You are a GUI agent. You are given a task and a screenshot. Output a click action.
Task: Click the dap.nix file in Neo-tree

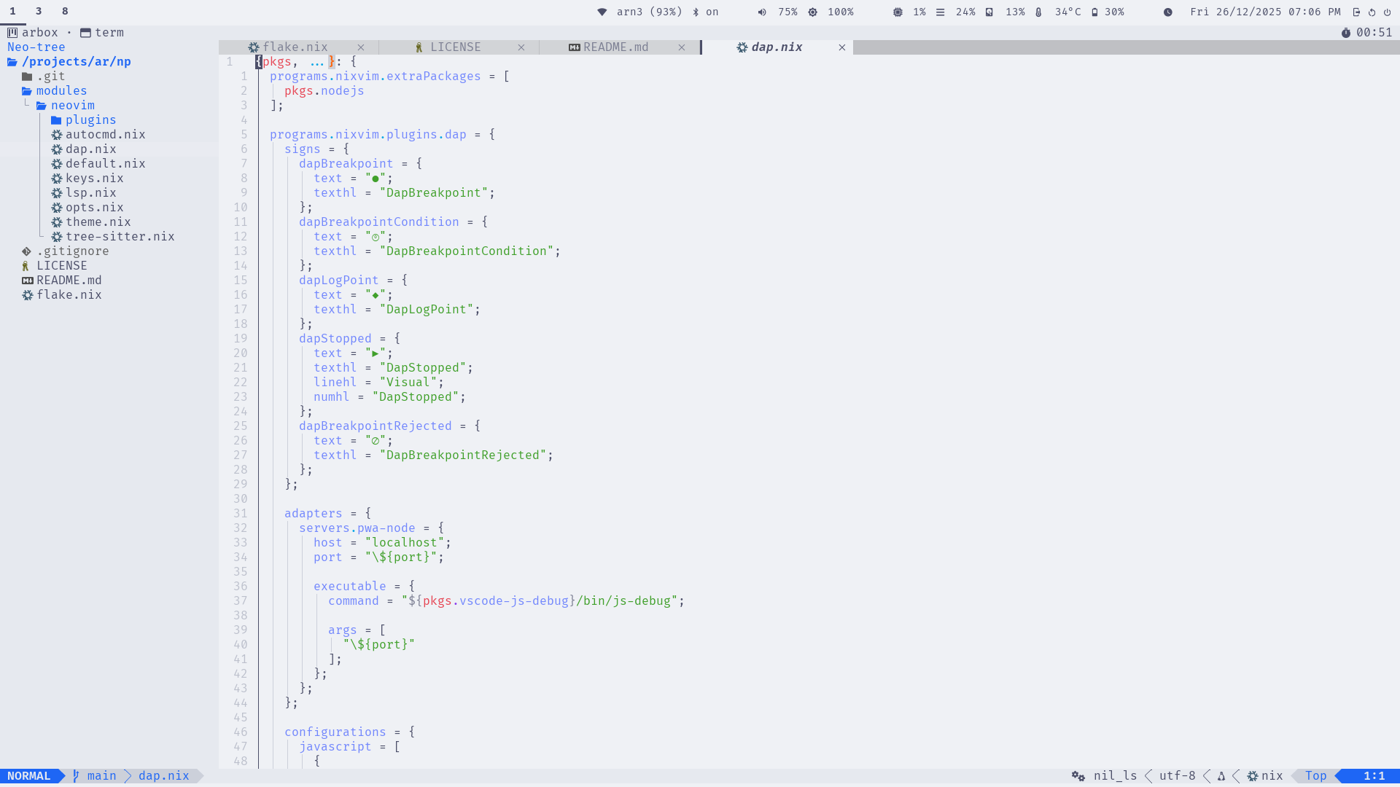[90, 149]
